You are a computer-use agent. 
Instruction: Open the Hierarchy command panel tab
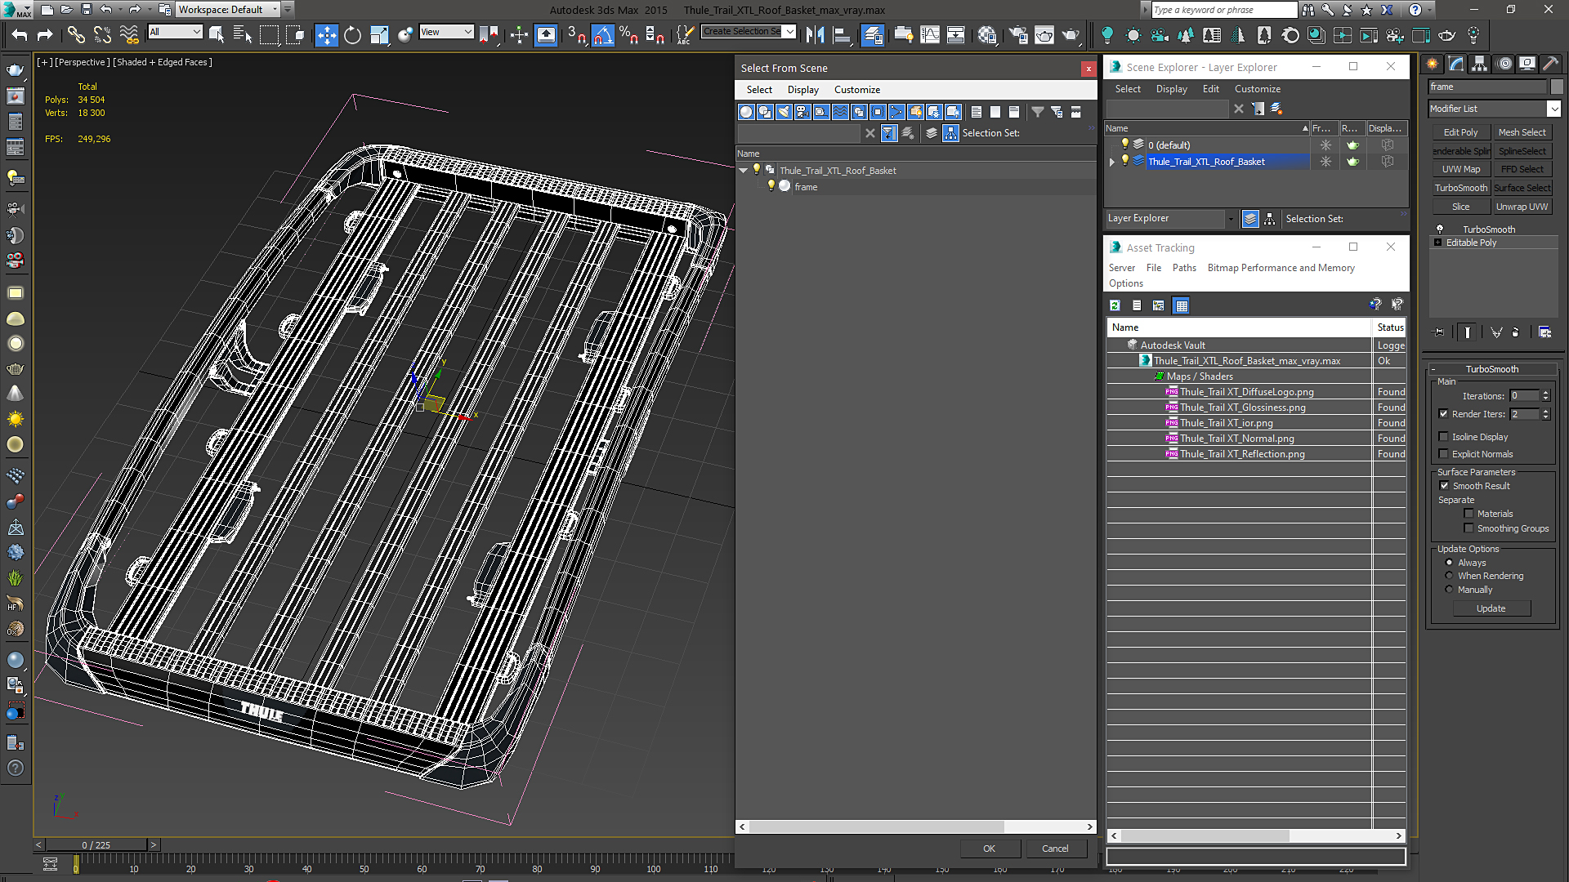pos(1479,64)
